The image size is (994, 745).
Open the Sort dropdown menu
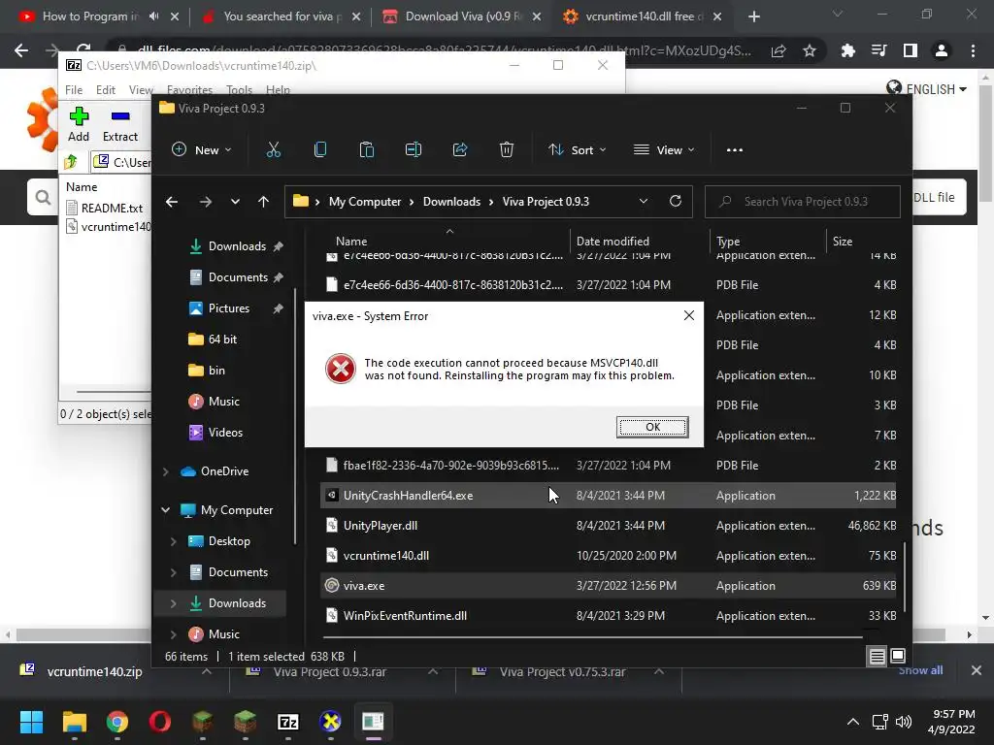pyautogui.click(x=578, y=150)
